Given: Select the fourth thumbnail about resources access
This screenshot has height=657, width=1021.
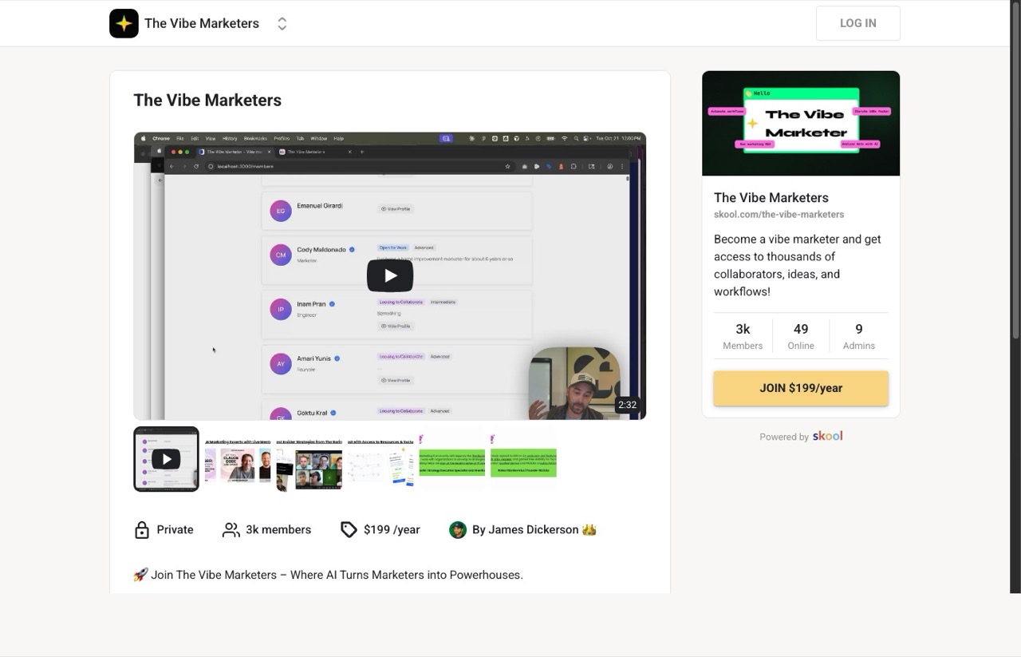Looking at the screenshot, I should (x=380, y=459).
